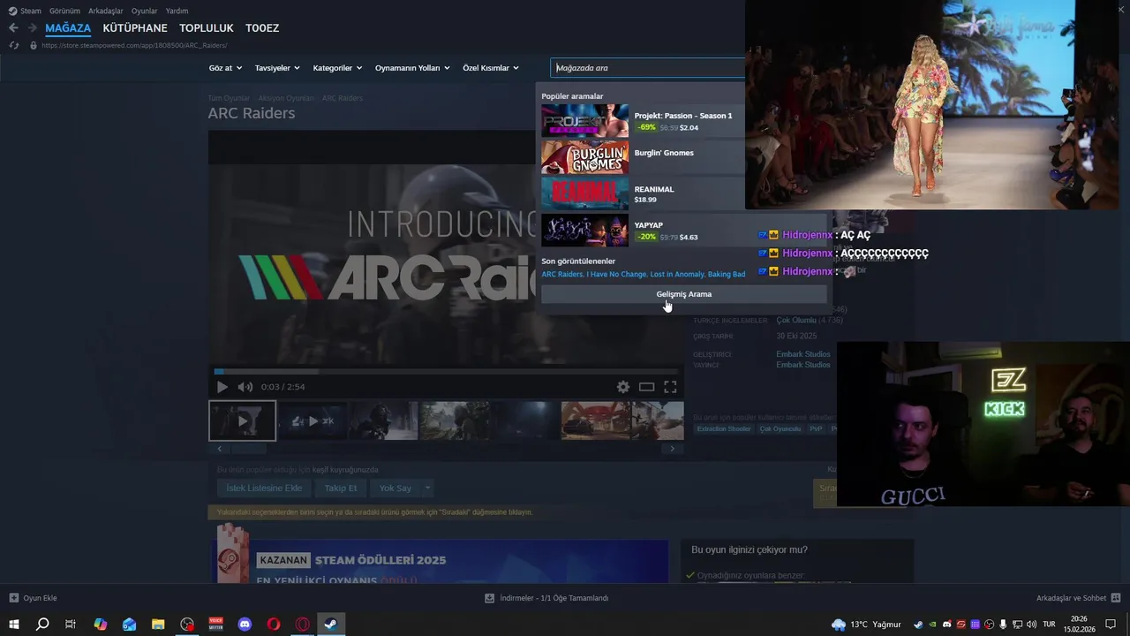
Task: Open File Explorer from the taskbar
Action: click(158, 625)
